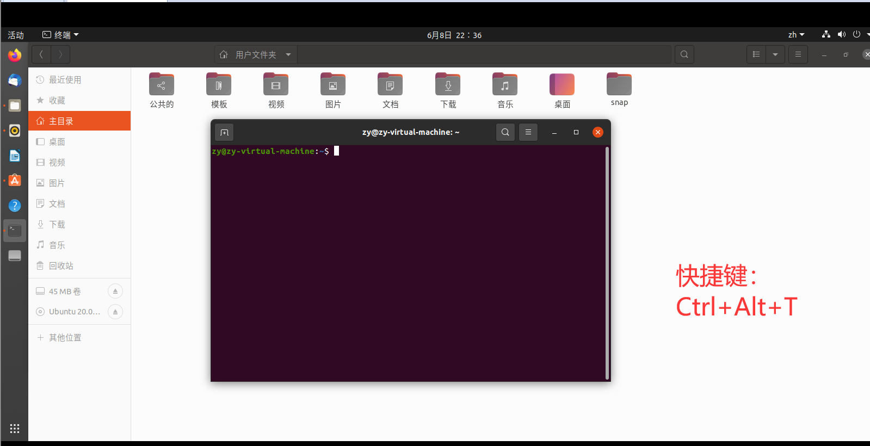Go forward in the file manager
Image resolution: width=870 pixels, height=446 pixels.
pos(60,54)
